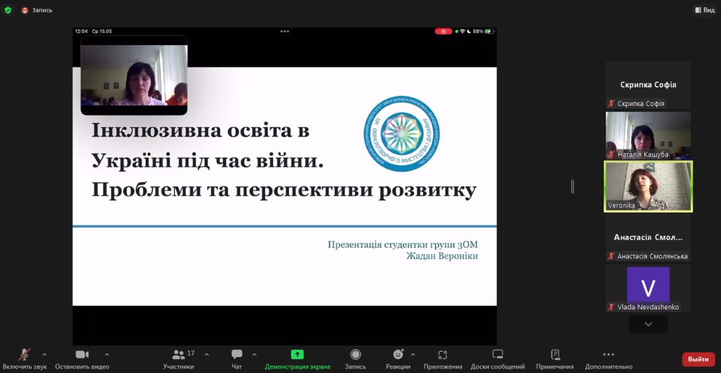Click the Запись record button in toolbar
This screenshot has height=373, width=721.
pyautogui.click(x=355, y=359)
